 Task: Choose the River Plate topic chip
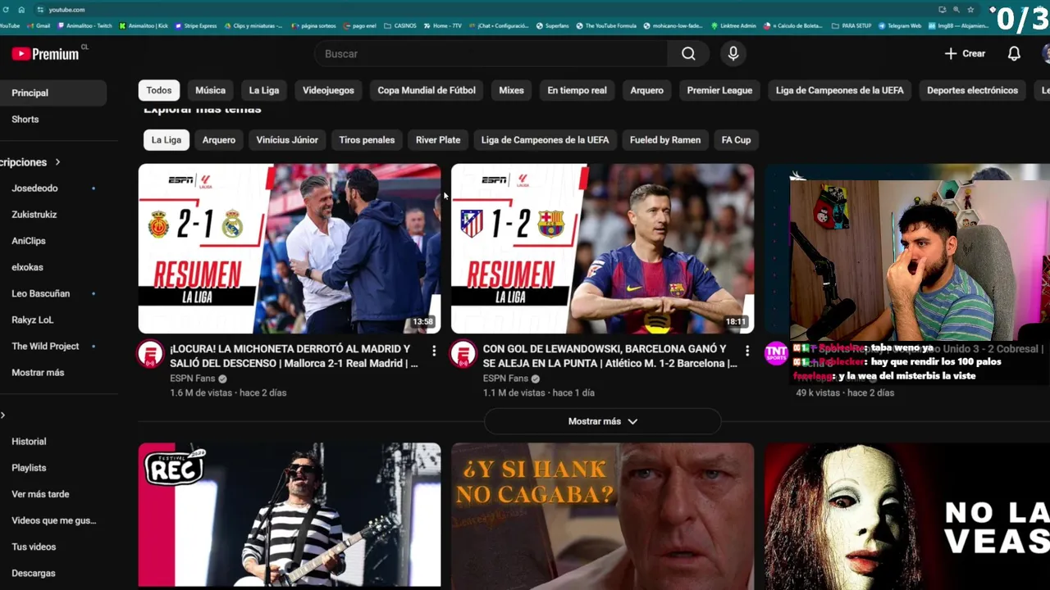tap(438, 140)
